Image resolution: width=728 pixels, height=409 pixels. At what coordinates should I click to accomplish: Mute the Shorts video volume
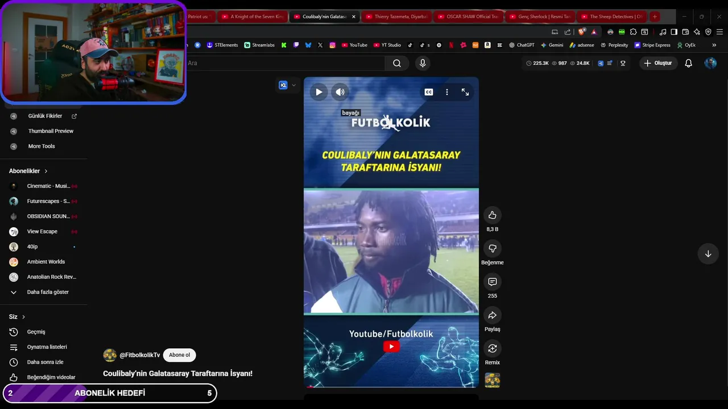340,92
